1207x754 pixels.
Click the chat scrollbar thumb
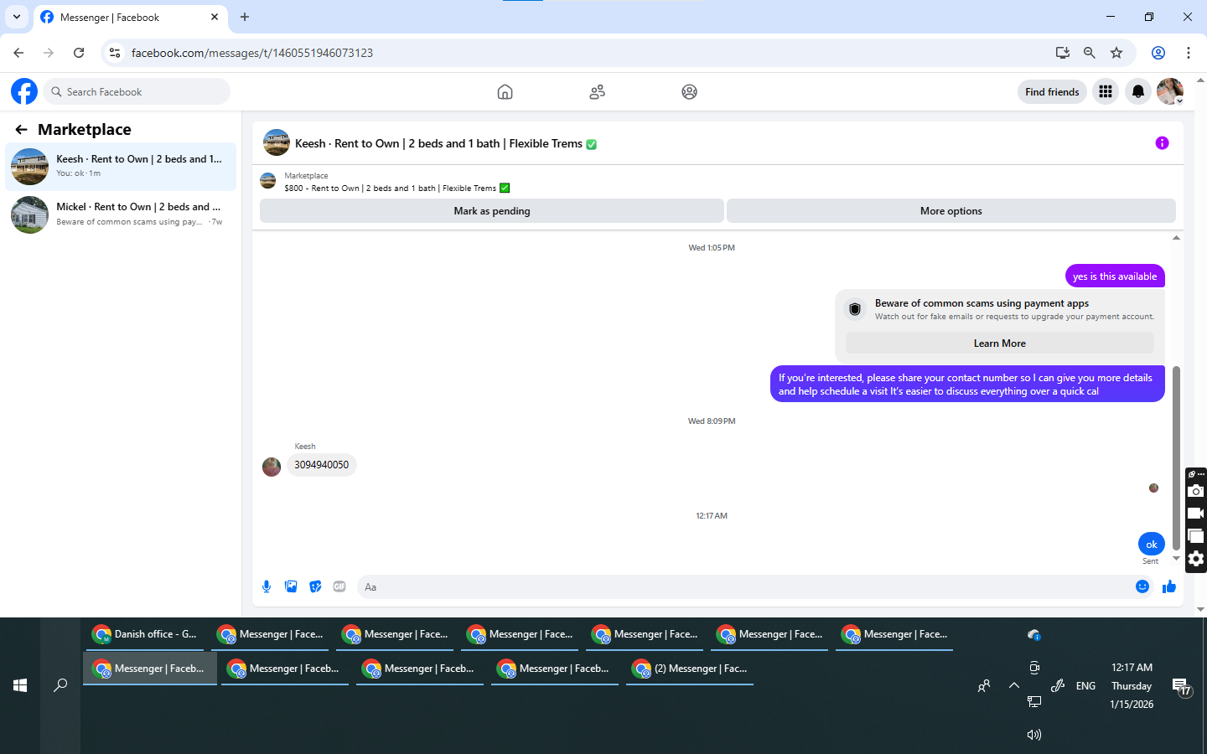[x=1176, y=457]
